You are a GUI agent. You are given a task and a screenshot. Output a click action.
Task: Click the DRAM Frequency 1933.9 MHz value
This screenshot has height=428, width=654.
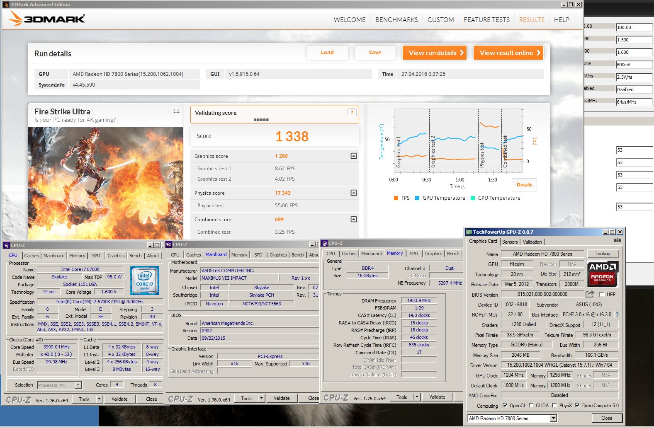pyautogui.click(x=419, y=300)
